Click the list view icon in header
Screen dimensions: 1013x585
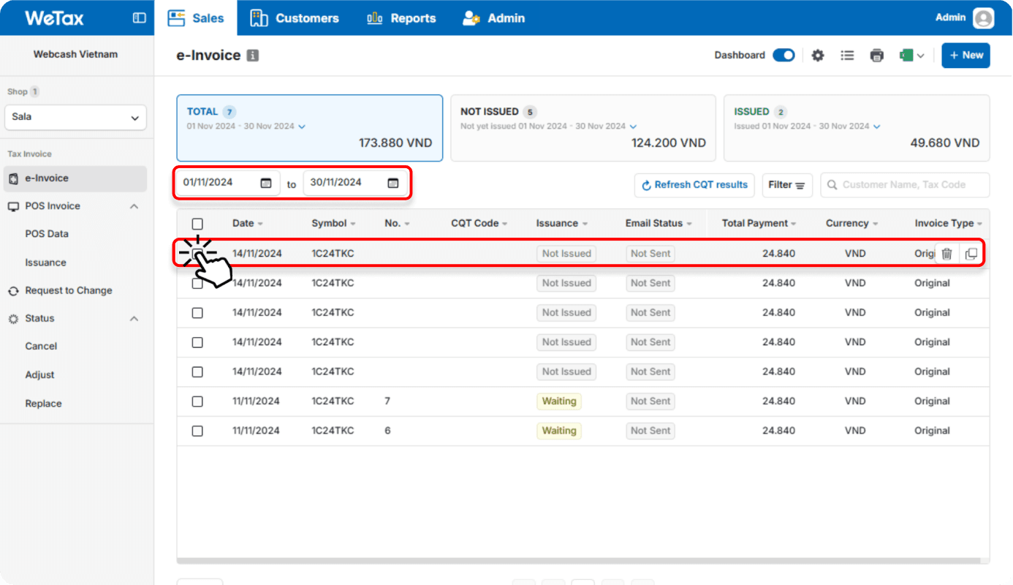click(x=847, y=56)
